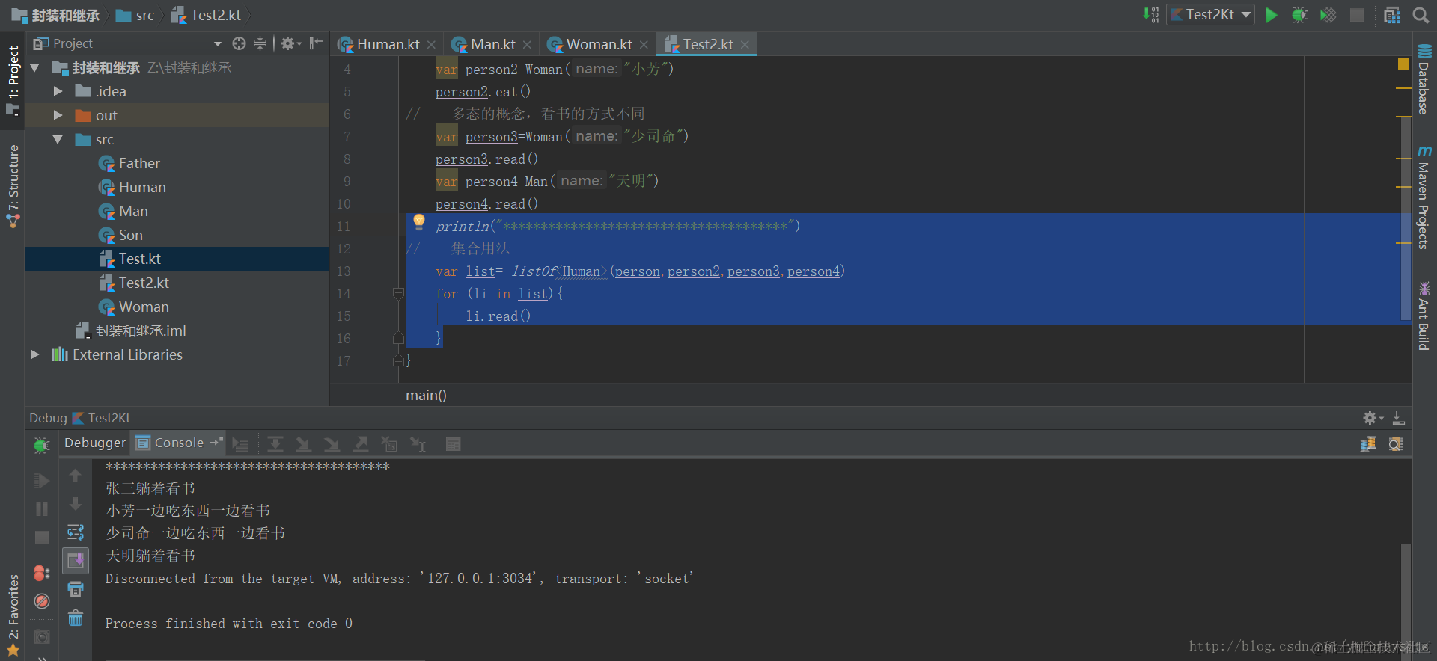Toggle the 7: Structure side tool window
Image resolution: width=1437 pixels, height=661 pixels.
tap(13, 185)
